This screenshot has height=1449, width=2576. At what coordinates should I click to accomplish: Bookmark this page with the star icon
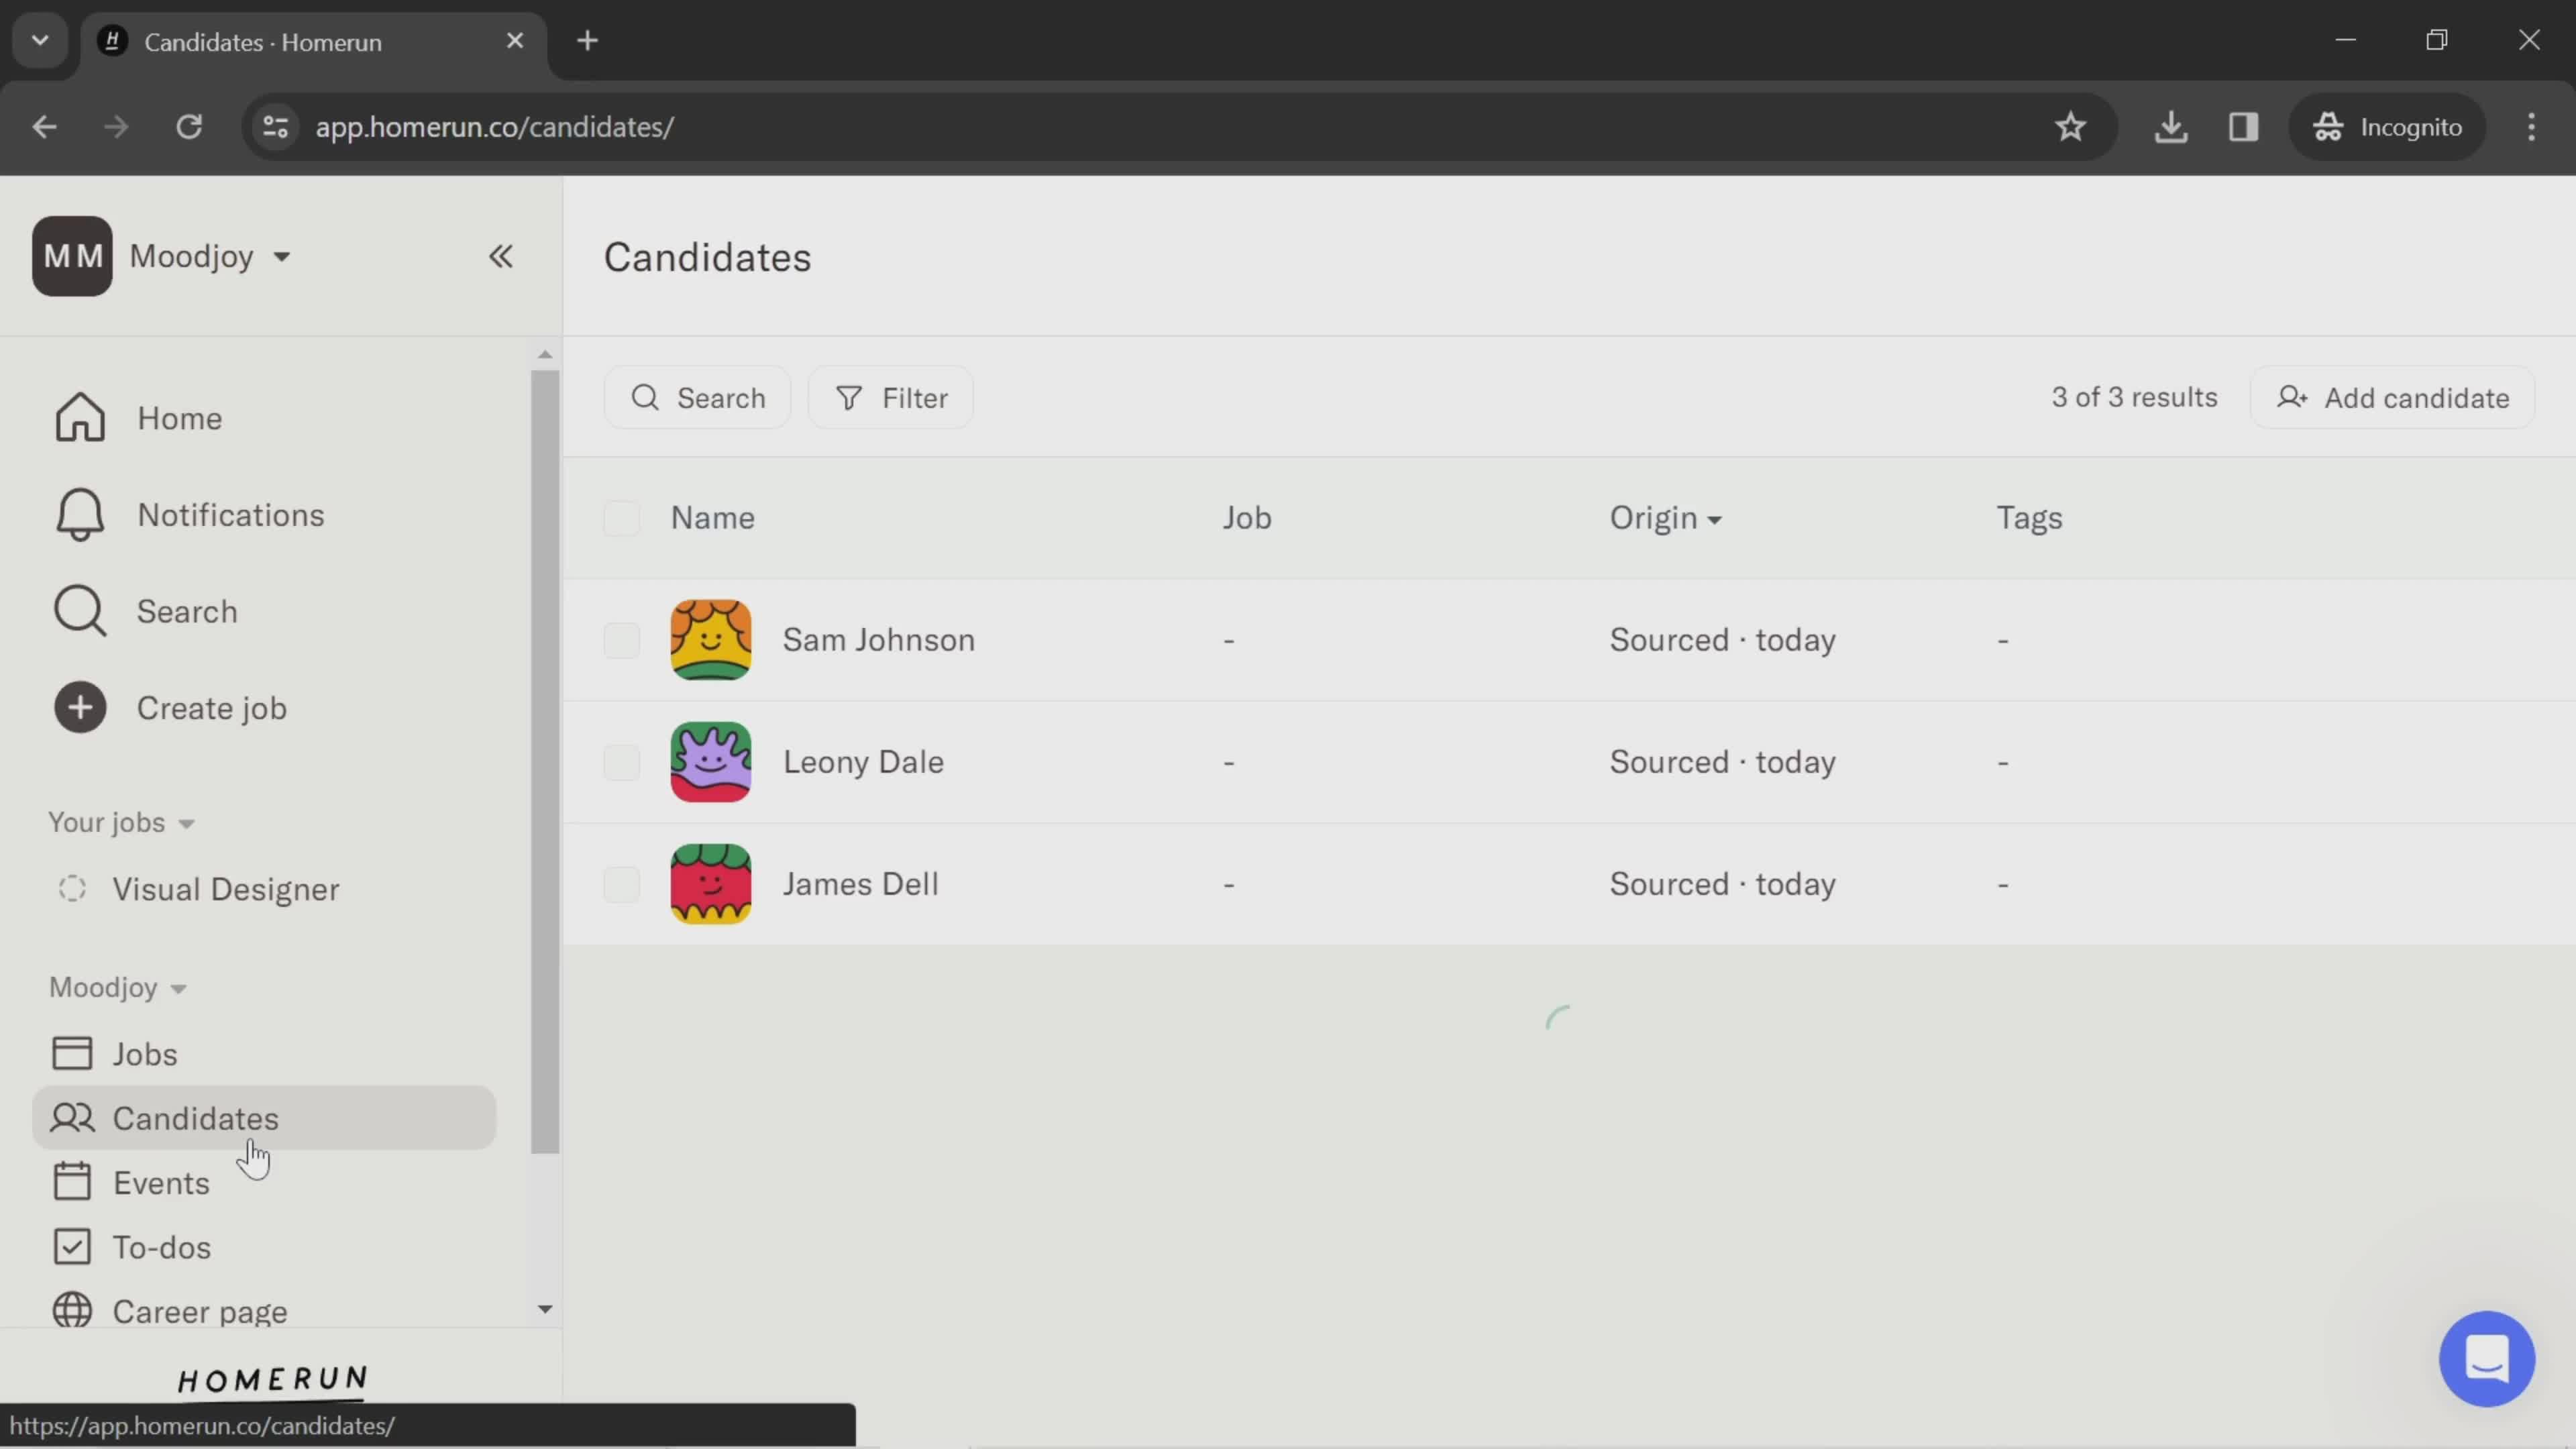2070,127
